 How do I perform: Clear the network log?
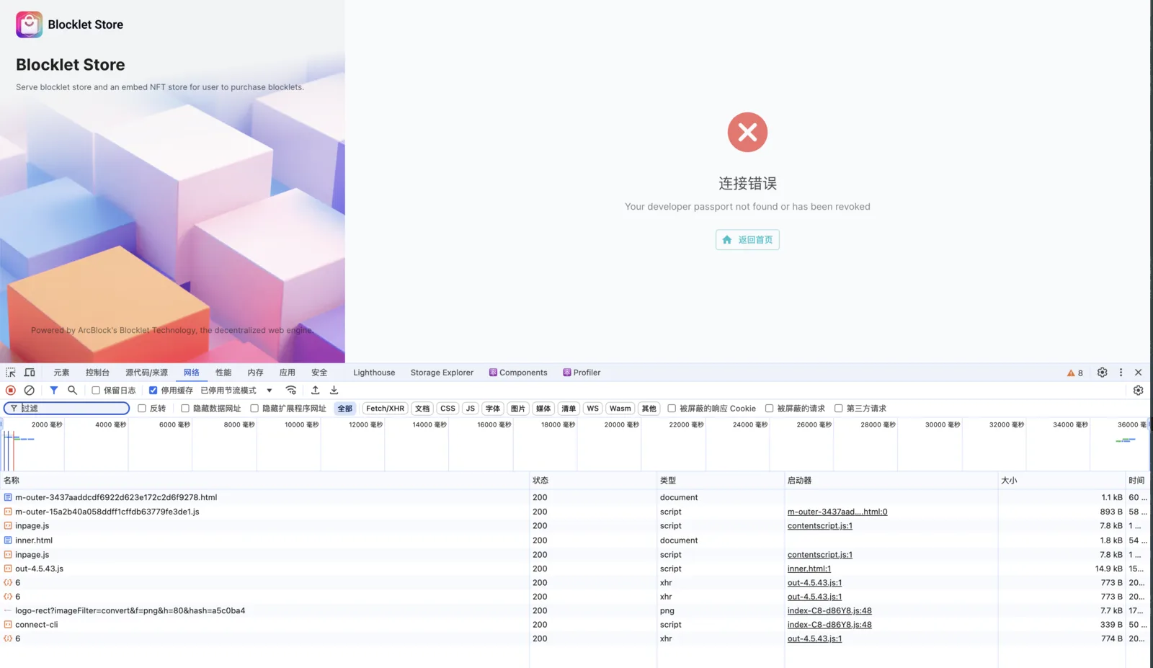(30, 391)
